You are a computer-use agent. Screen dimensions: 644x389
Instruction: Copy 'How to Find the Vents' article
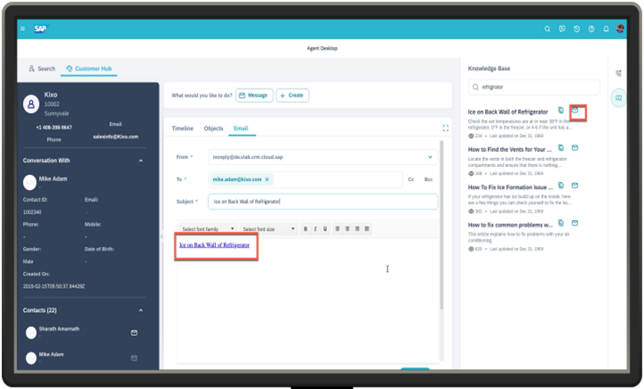click(561, 148)
